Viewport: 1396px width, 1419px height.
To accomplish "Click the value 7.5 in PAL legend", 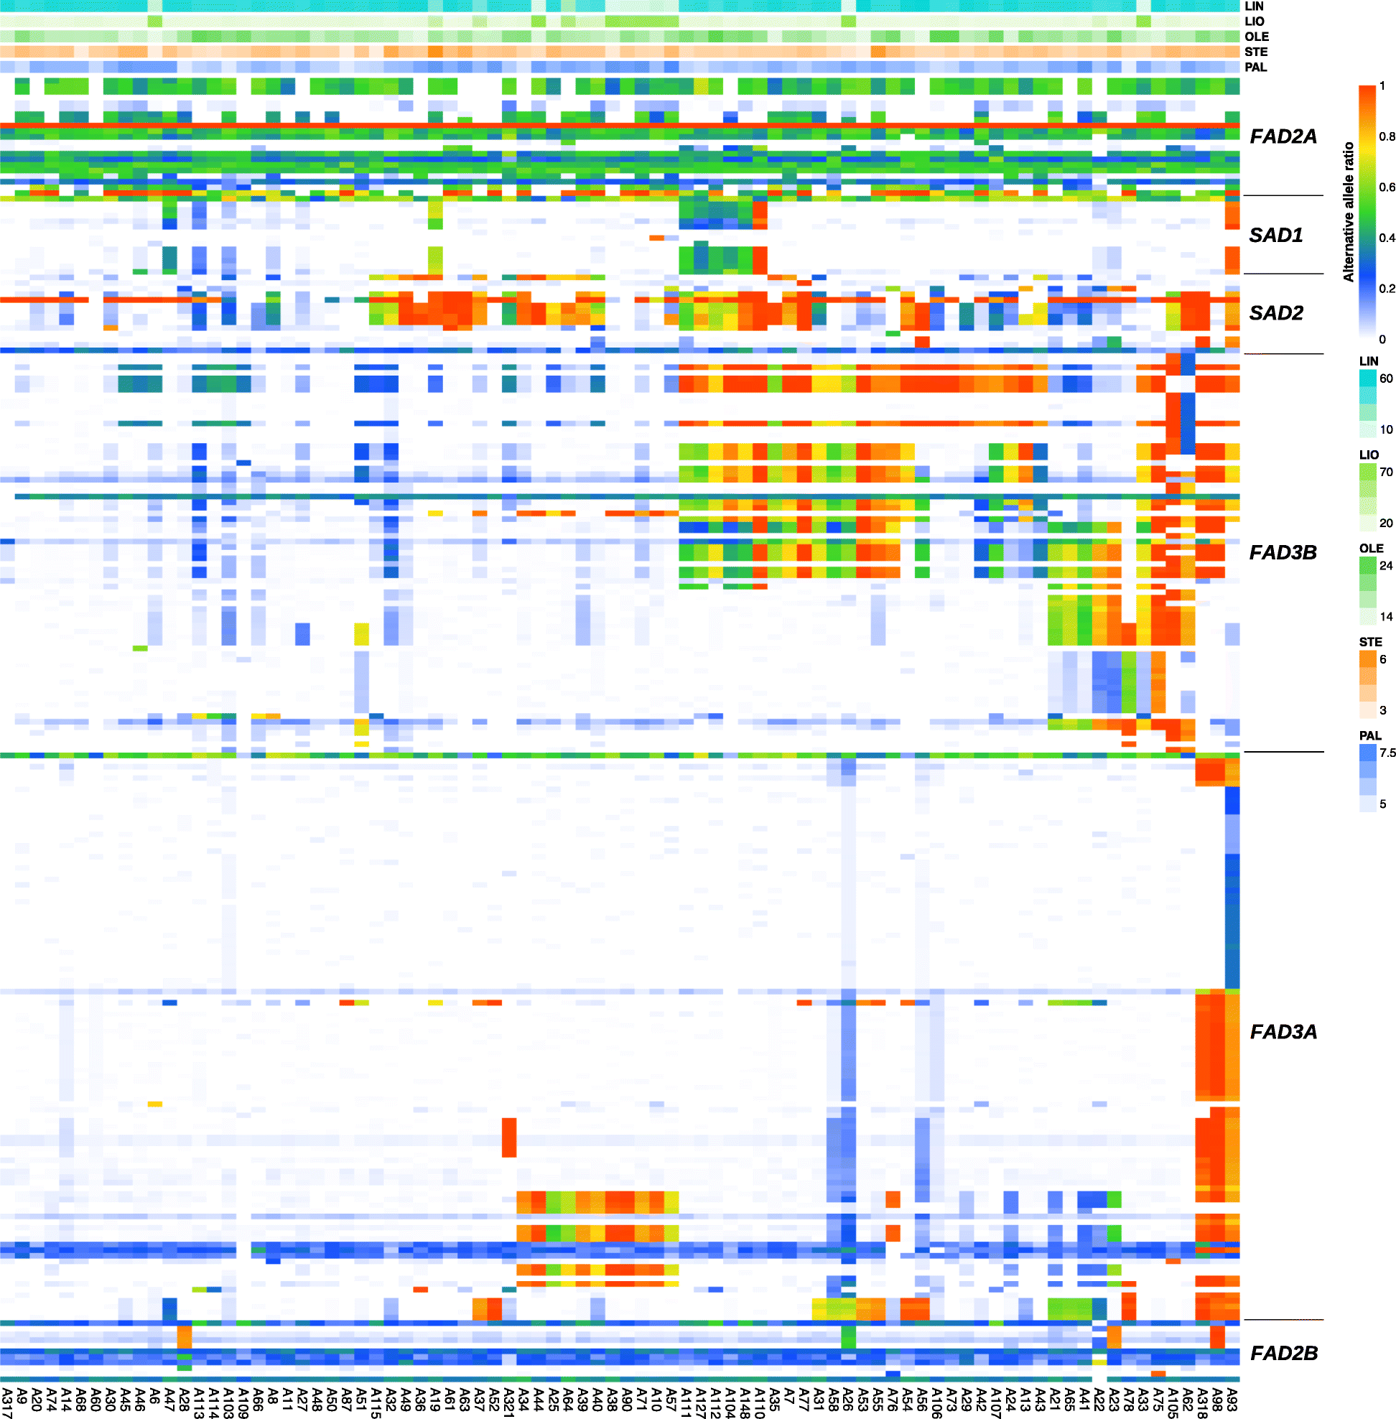I will (1387, 753).
